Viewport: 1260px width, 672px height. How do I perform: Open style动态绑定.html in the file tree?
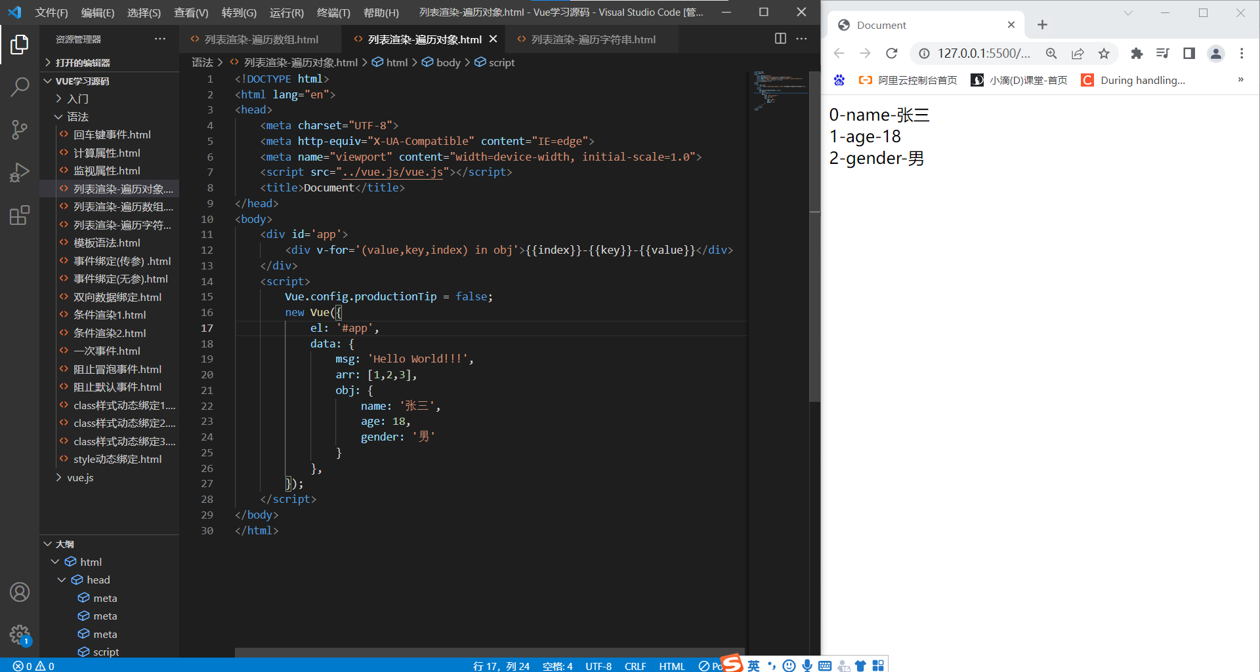coord(110,459)
